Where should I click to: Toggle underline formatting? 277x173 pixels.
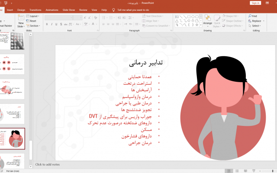pyautogui.click(x=56, y=24)
